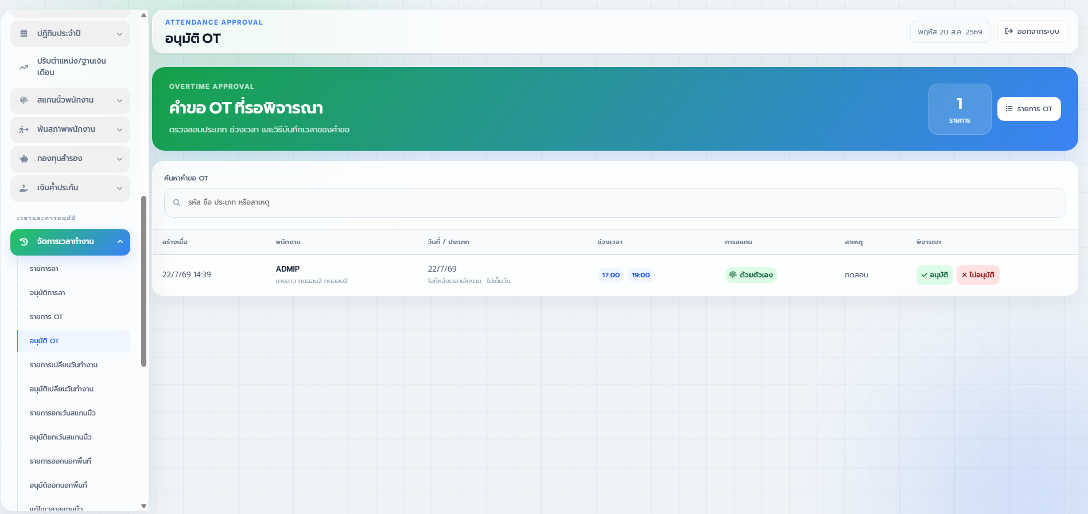Expand the ปฏิทินประจำปี menu chevron
Viewport: 1088px width, 514px height.
tap(119, 34)
